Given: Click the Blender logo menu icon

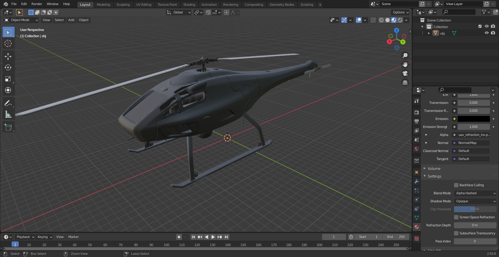Looking at the screenshot, I should (x=5, y=4).
